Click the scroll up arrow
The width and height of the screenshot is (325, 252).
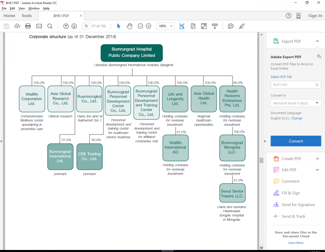click(261, 35)
